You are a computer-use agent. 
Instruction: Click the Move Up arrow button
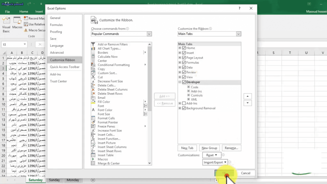click(247, 96)
